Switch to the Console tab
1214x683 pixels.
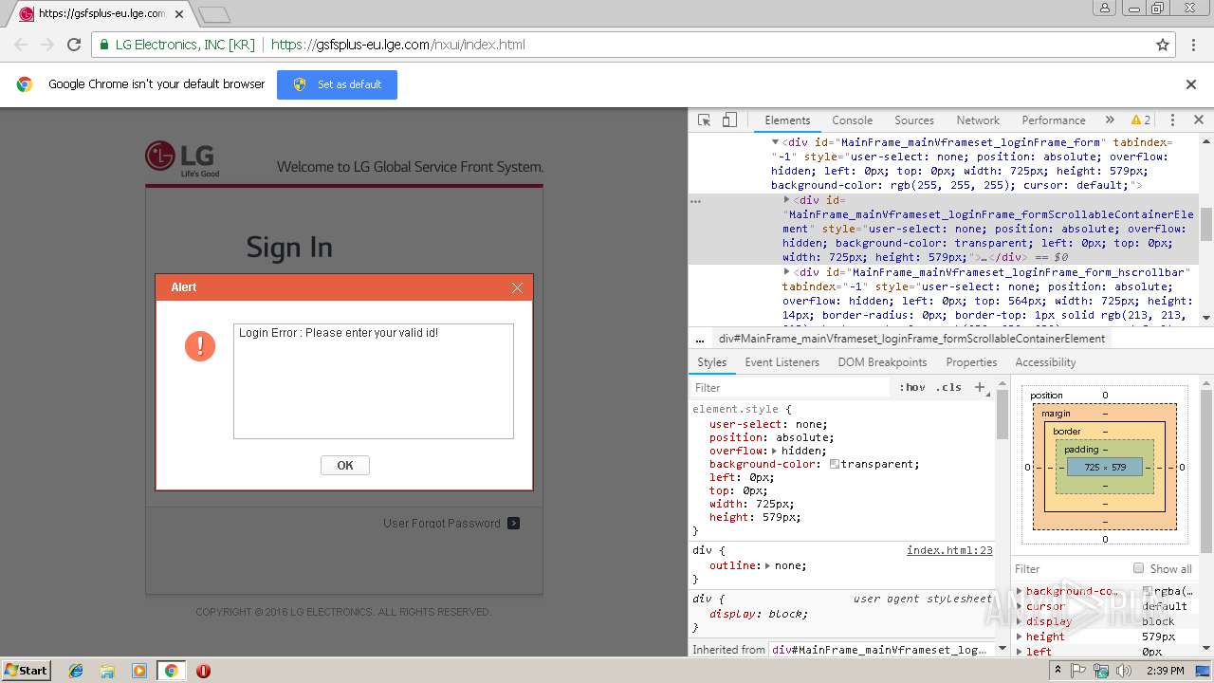point(852,120)
